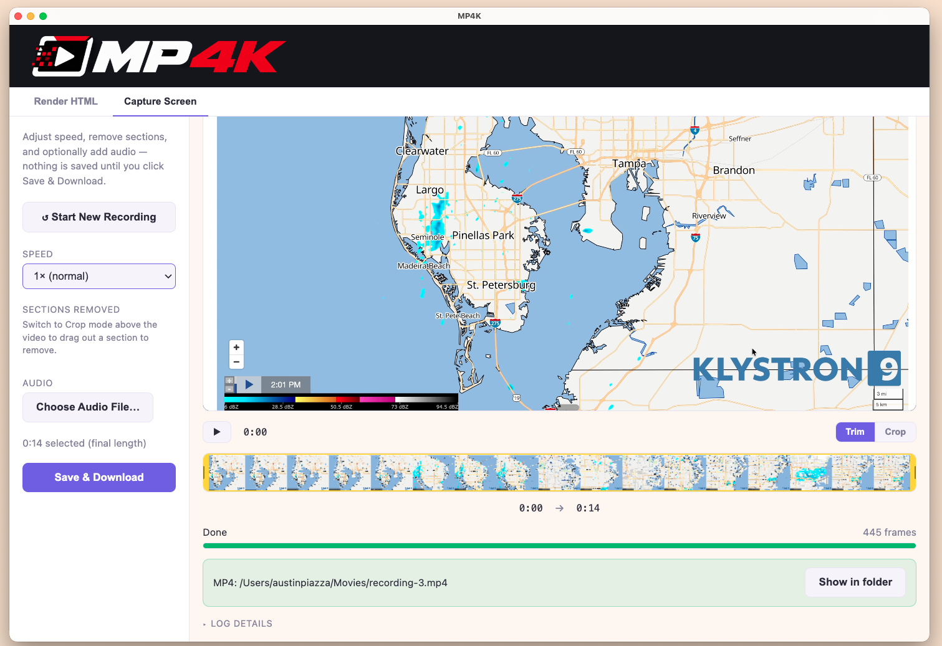Click the "Brandon" map label

[734, 170]
